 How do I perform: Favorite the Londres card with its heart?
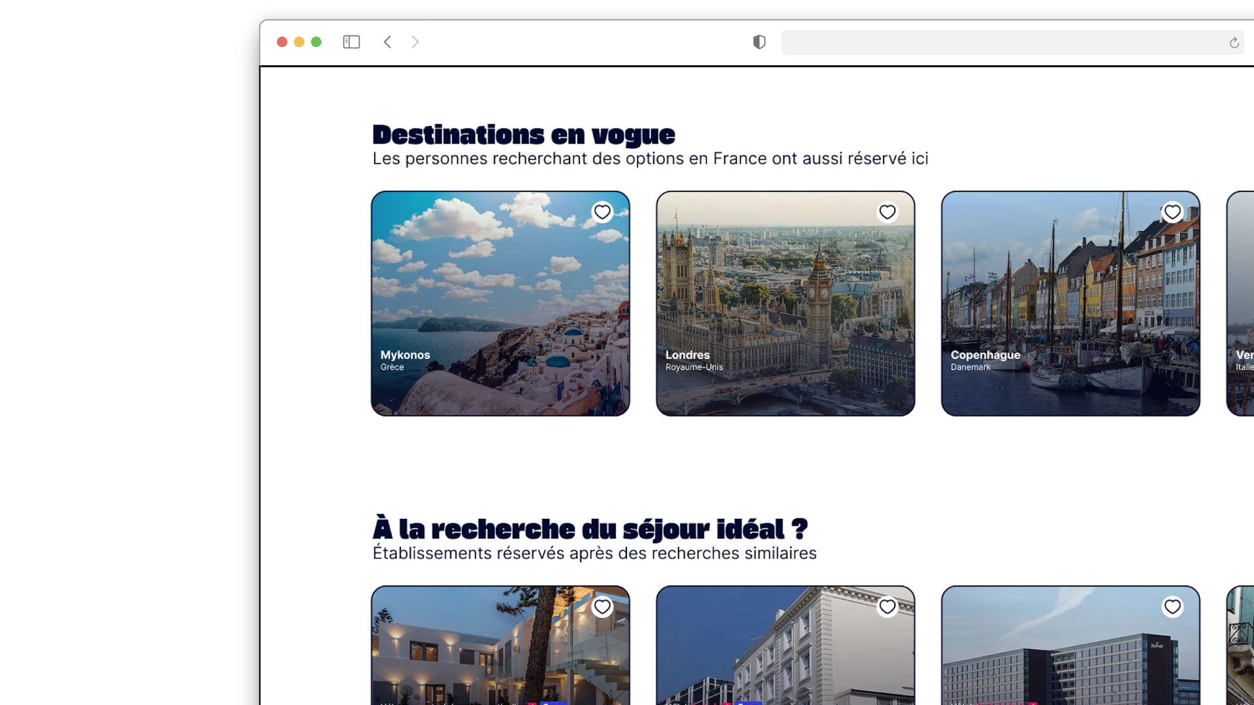(x=887, y=212)
